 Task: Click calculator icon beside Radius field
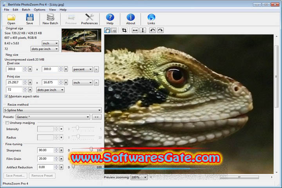[61, 137]
